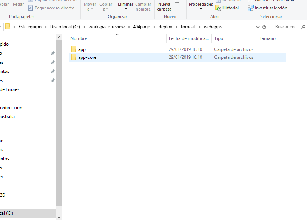Screen dimensions: 307x220
Task: Select the app-core folder icon
Action: 74,57
